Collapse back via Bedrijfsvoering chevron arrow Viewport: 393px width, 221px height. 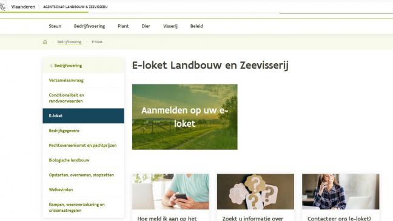tap(51, 66)
